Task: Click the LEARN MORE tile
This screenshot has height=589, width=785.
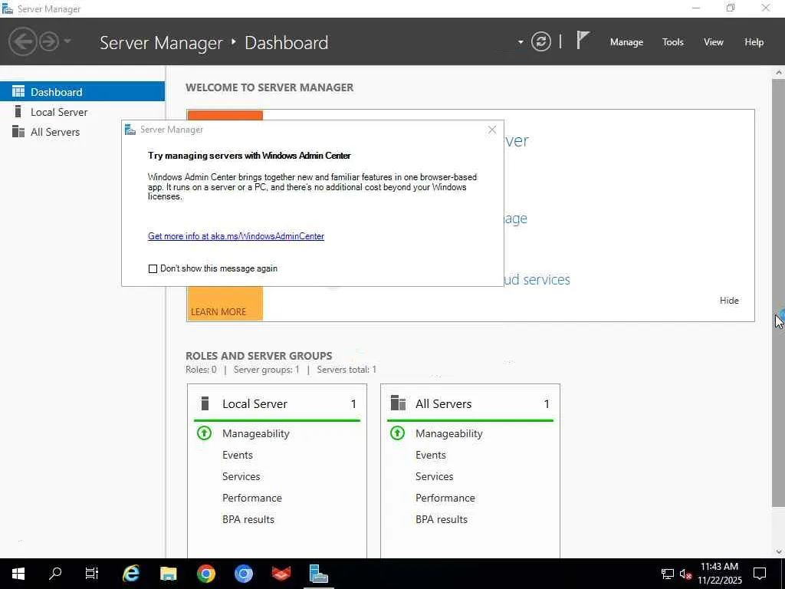Action: point(225,304)
